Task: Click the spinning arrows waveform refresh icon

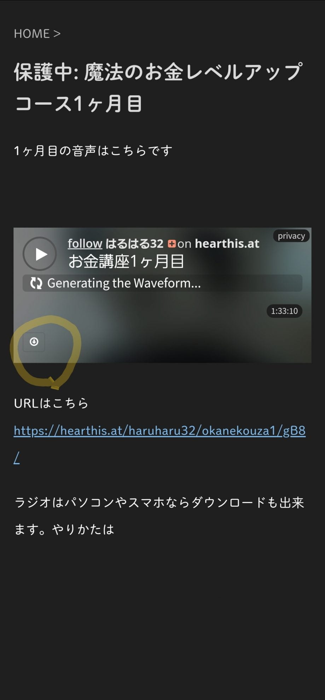Action: tap(36, 283)
